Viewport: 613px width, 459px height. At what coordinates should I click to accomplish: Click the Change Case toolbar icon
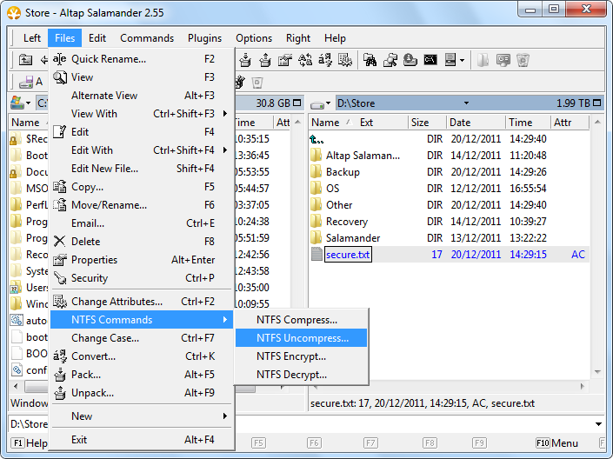point(305,60)
